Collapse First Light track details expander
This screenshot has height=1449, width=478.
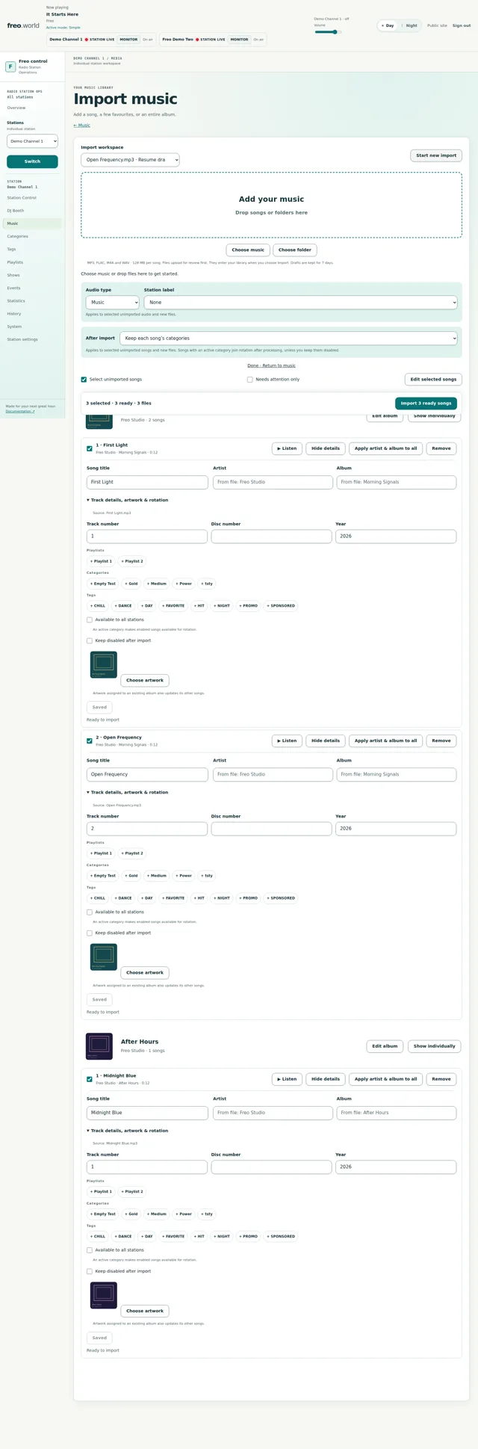[x=128, y=500]
